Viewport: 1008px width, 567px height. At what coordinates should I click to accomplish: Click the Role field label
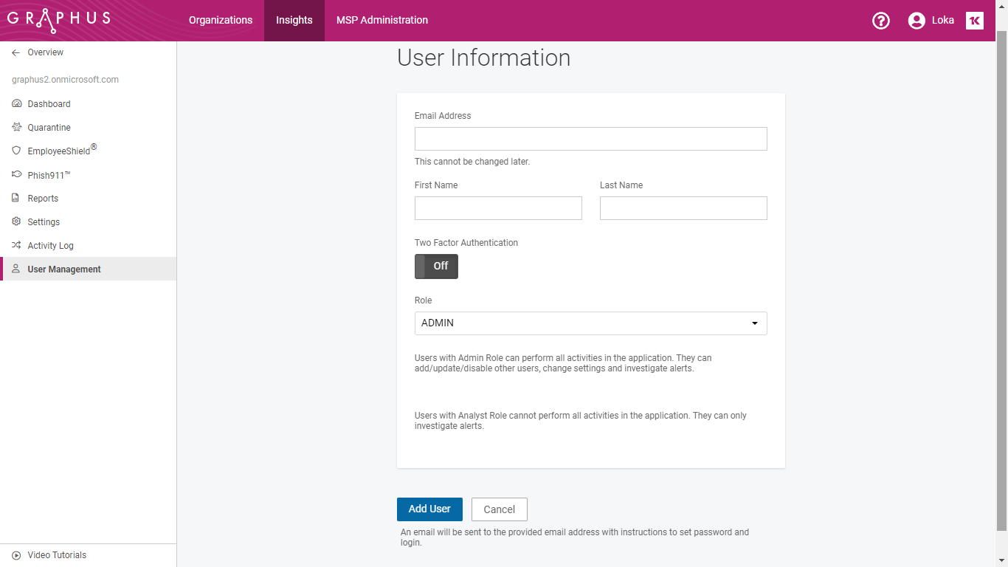pyautogui.click(x=424, y=300)
